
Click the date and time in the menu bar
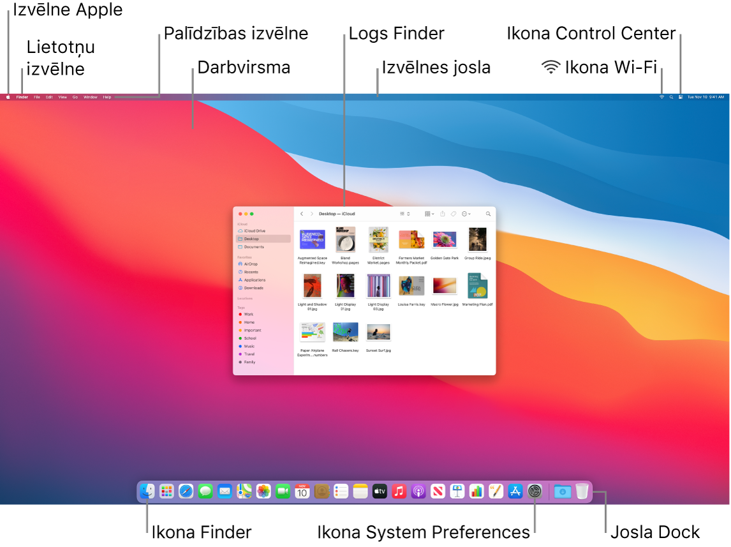706,97
